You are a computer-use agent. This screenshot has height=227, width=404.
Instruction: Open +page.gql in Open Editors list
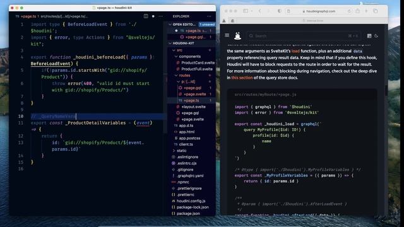[x=191, y=37]
